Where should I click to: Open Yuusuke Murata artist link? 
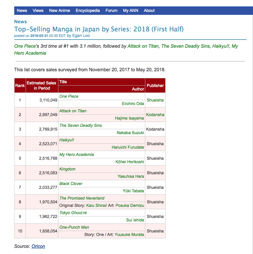[x=129, y=235]
